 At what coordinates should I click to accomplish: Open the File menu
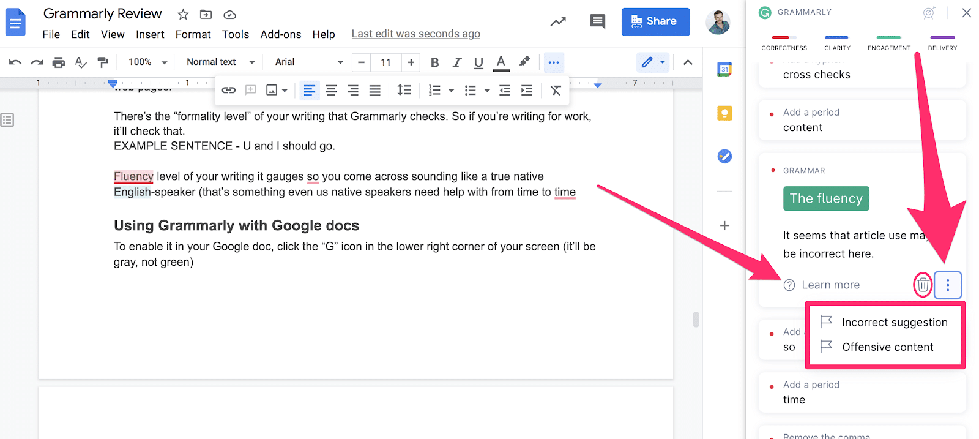(x=51, y=34)
